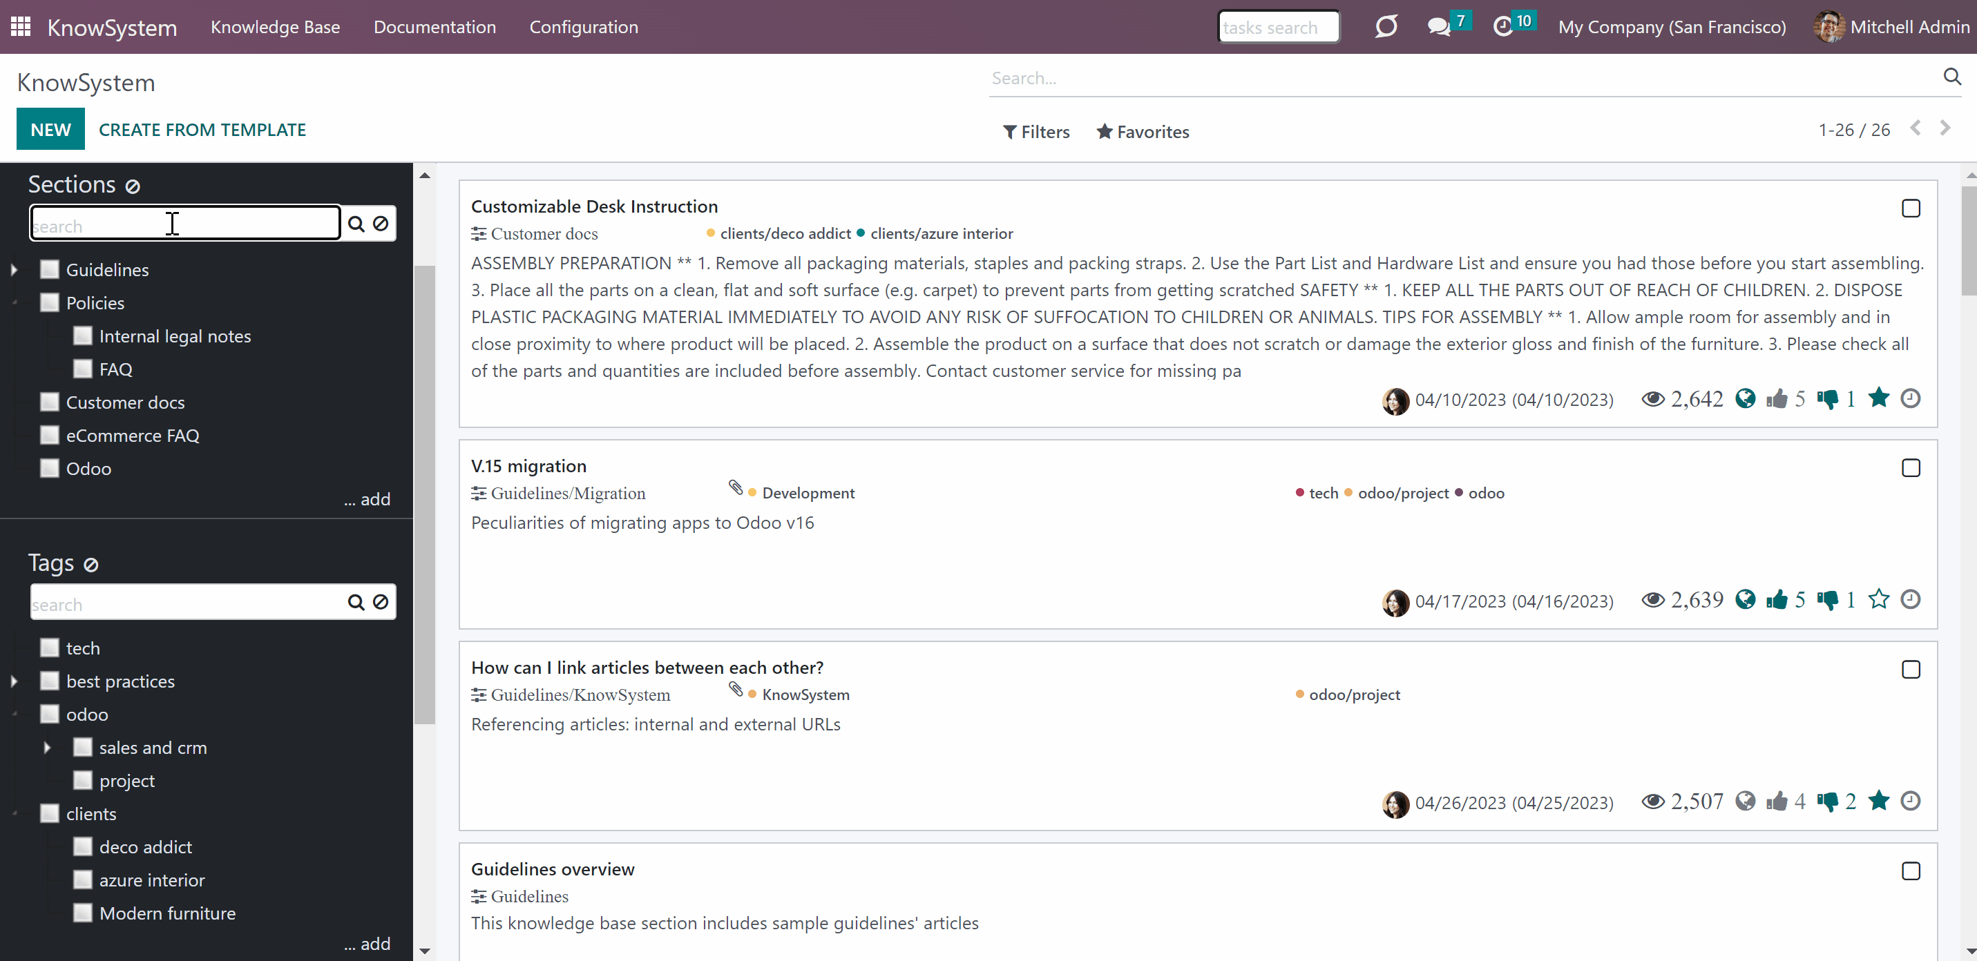Image resolution: width=1977 pixels, height=961 pixels.
Task: Expand the Guidelines section tree node
Action: 15,269
